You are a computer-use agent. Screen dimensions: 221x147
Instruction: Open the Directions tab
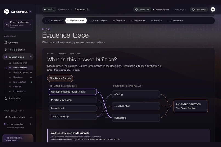119,21
